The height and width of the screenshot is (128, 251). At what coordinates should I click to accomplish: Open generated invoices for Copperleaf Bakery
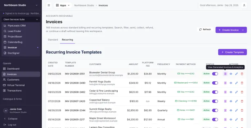click(225, 101)
